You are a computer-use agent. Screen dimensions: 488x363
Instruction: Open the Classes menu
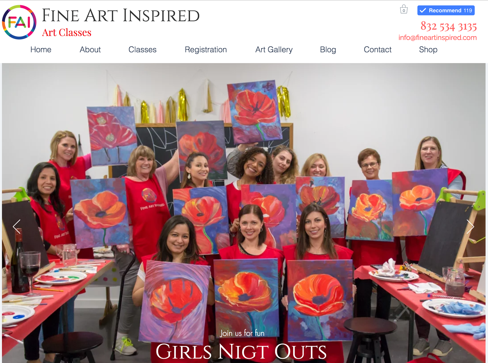142,50
